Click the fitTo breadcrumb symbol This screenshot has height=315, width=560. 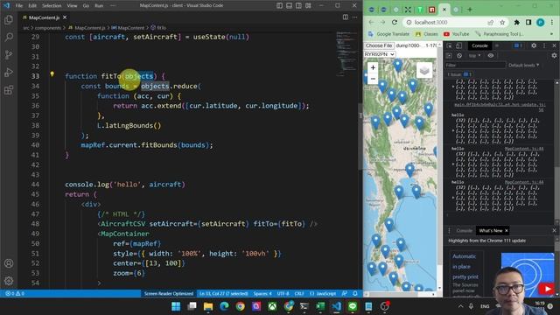pos(159,27)
